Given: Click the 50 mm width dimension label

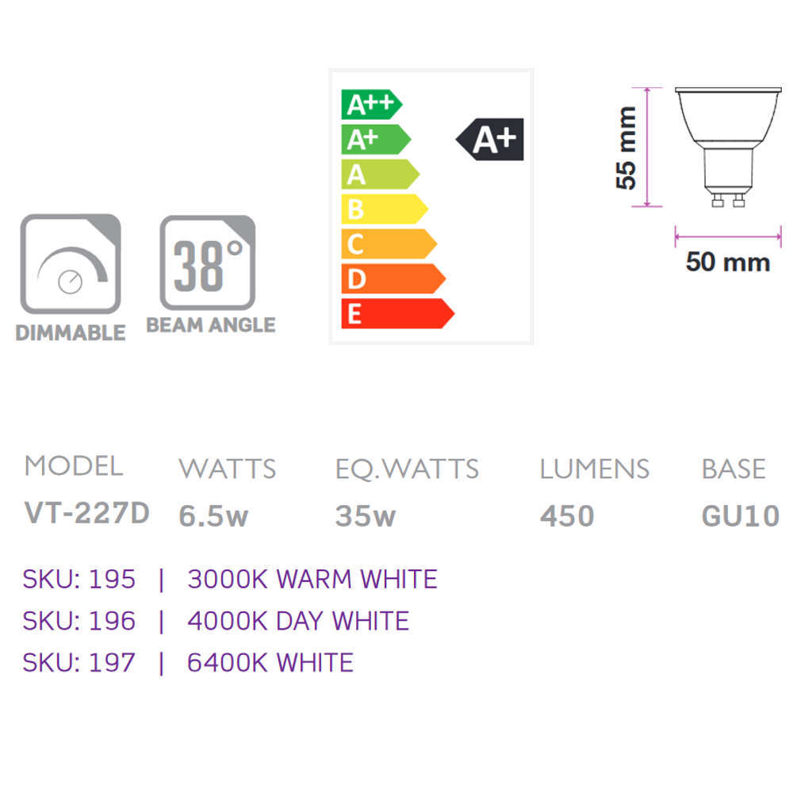Looking at the screenshot, I should click(727, 262).
